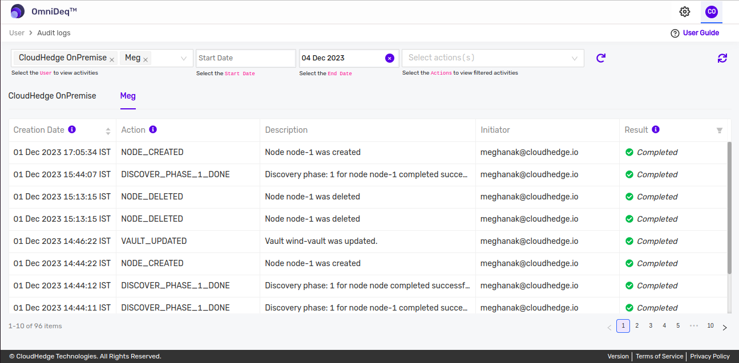This screenshot has height=363, width=739.
Task: Select current page 1 in pagination
Action: 623,326
